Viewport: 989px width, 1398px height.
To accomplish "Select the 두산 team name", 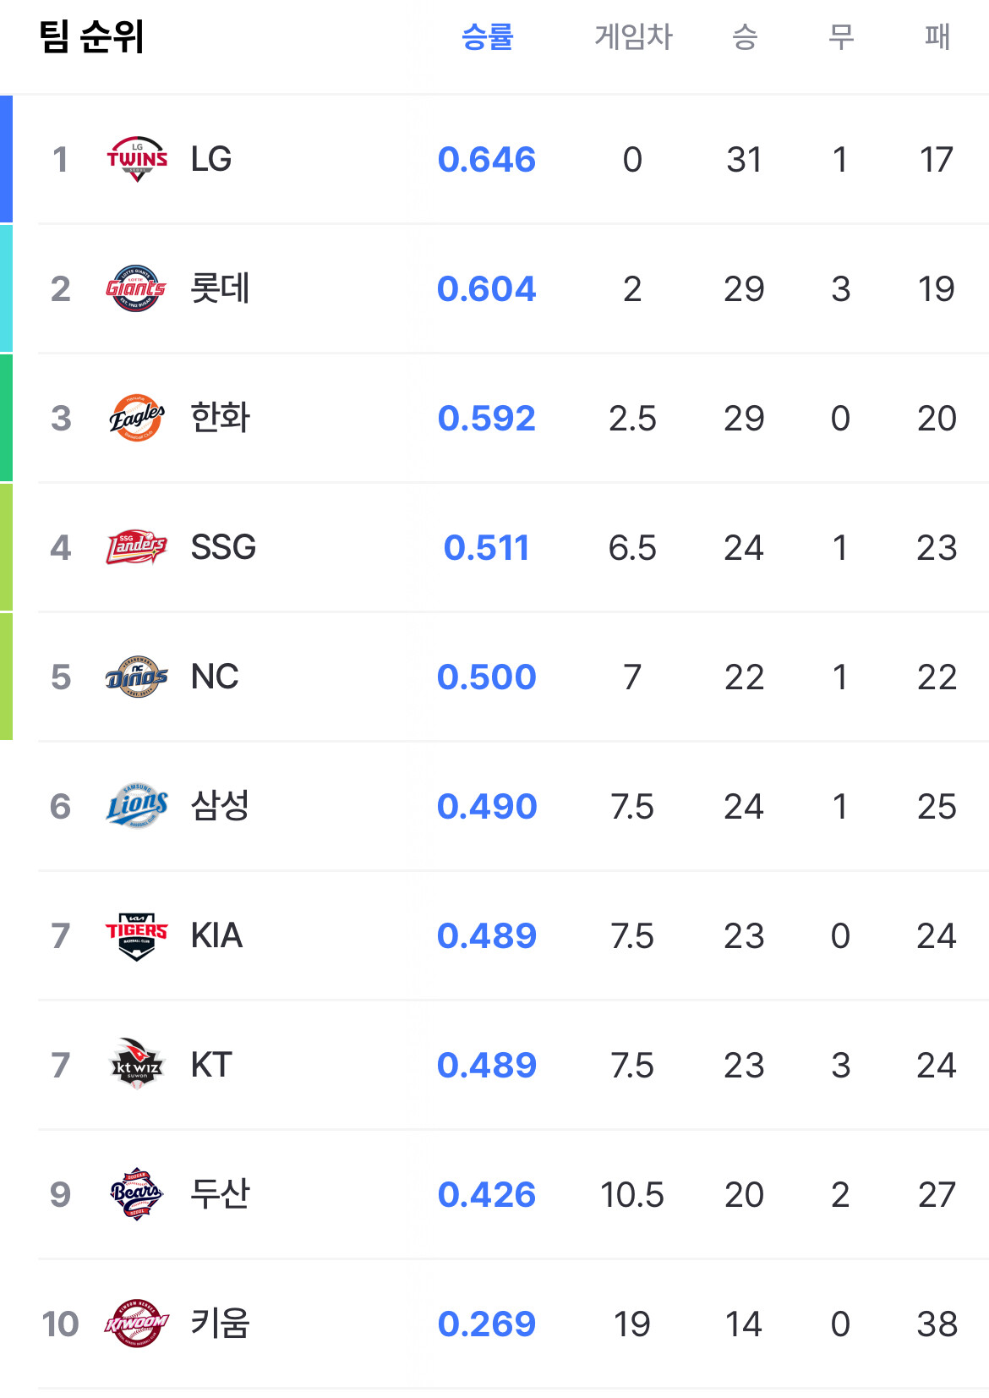I will (220, 1194).
